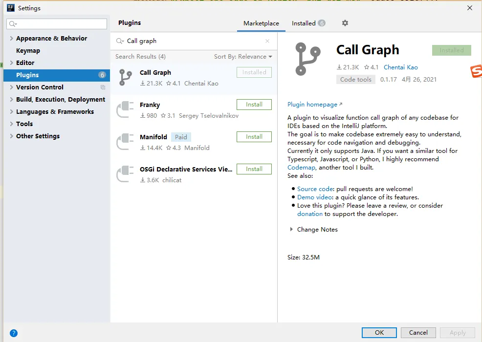Click the Franky plugin plug icon
The height and width of the screenshot is (342, 482).
coord(125,109)
